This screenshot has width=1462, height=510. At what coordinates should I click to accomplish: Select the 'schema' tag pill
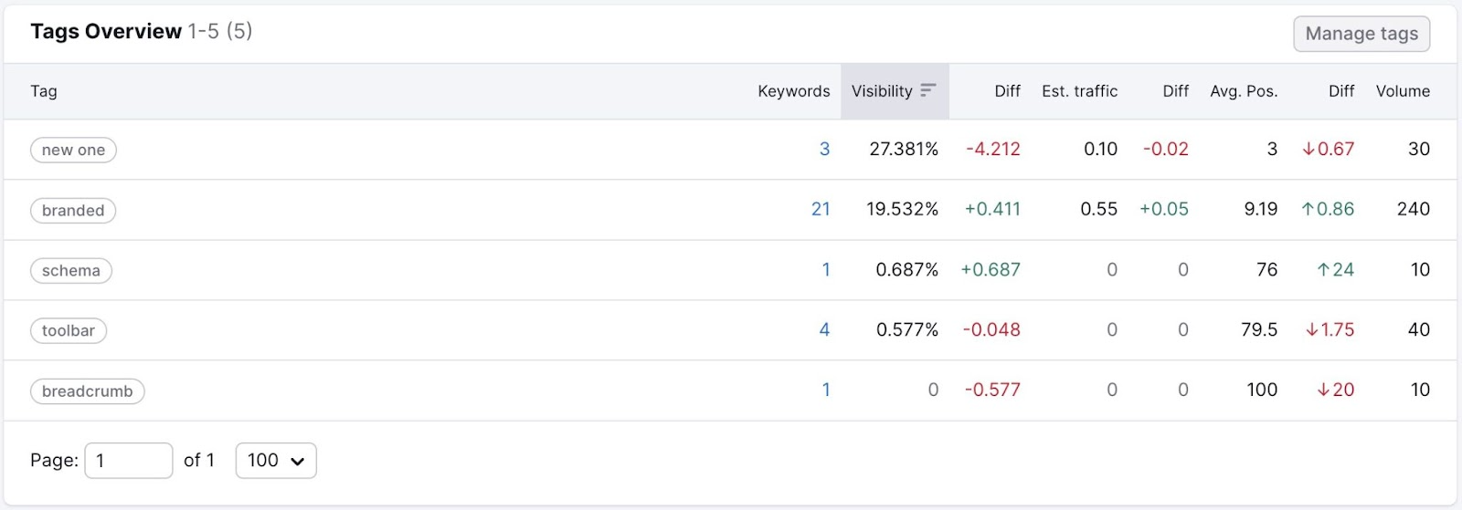click(71, 271)
